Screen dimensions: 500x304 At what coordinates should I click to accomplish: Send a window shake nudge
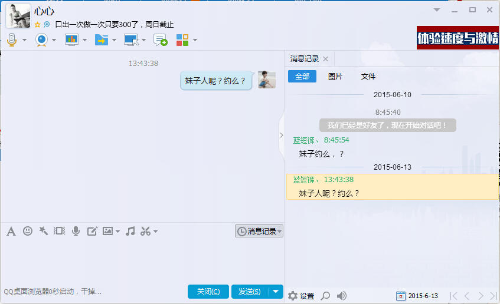click(59, 231)
